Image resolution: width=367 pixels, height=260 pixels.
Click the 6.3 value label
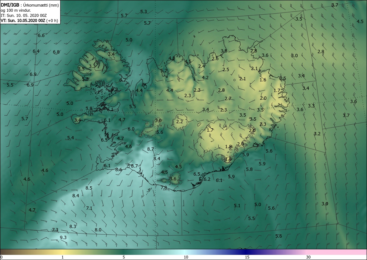(115, 89)
